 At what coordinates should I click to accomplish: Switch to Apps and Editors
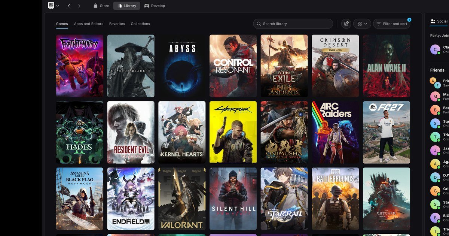click(89, 24)
